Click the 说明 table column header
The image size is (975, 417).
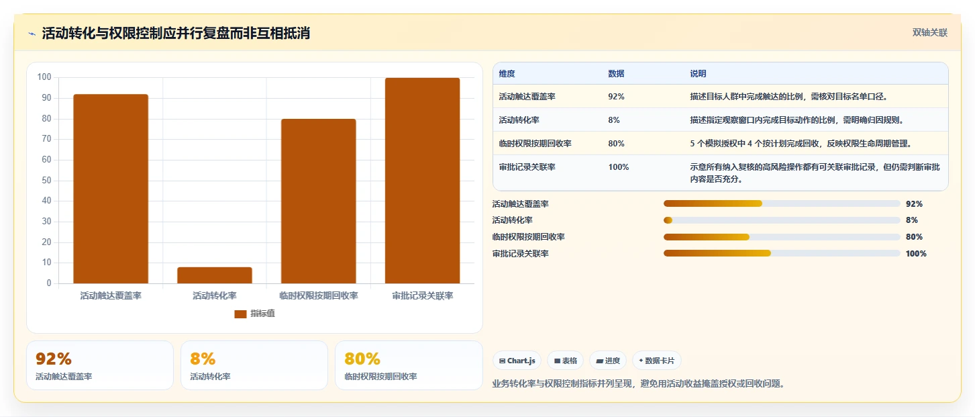[698, 74]
